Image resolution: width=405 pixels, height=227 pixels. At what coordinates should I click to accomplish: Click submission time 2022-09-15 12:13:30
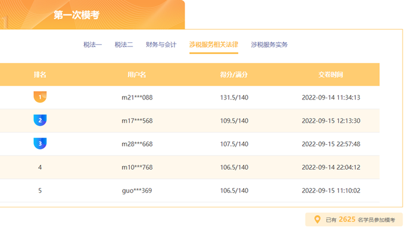tap(331, 121)
